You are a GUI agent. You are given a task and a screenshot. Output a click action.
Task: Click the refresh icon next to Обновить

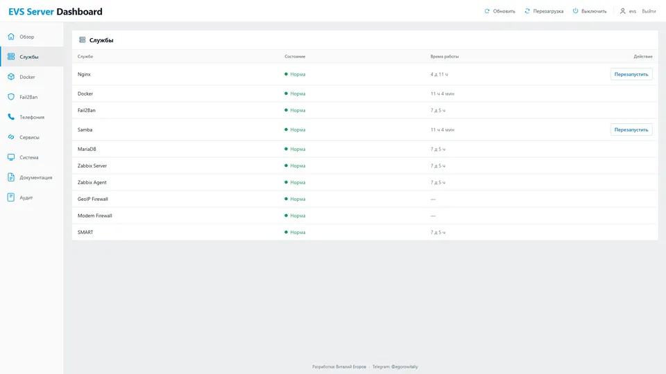coord(487,11)
